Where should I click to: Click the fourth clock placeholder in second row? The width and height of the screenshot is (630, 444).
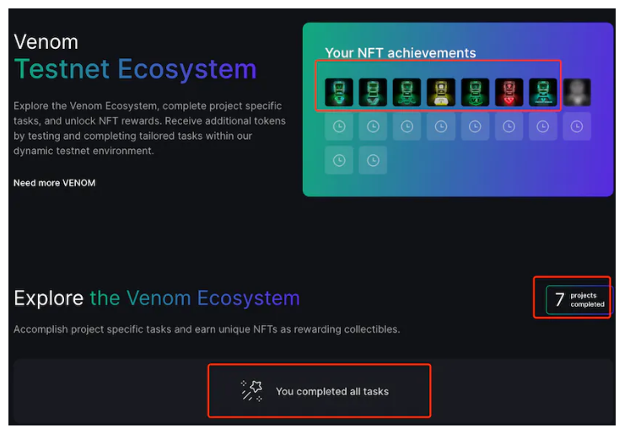tap(441, 126)
